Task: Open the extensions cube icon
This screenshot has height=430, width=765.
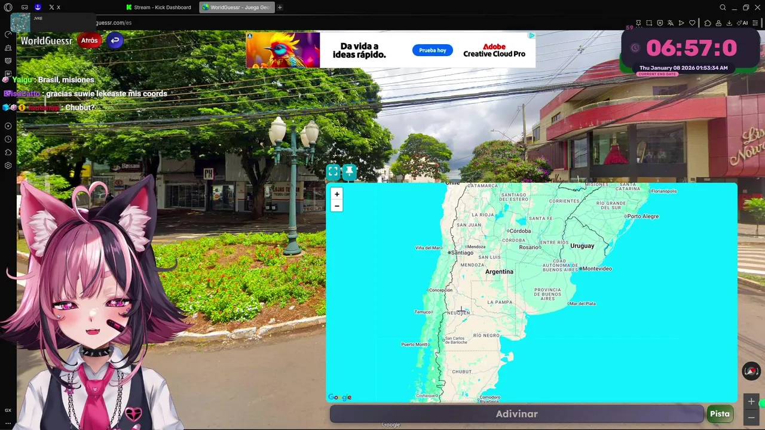Action: click(x=708, y=23)
